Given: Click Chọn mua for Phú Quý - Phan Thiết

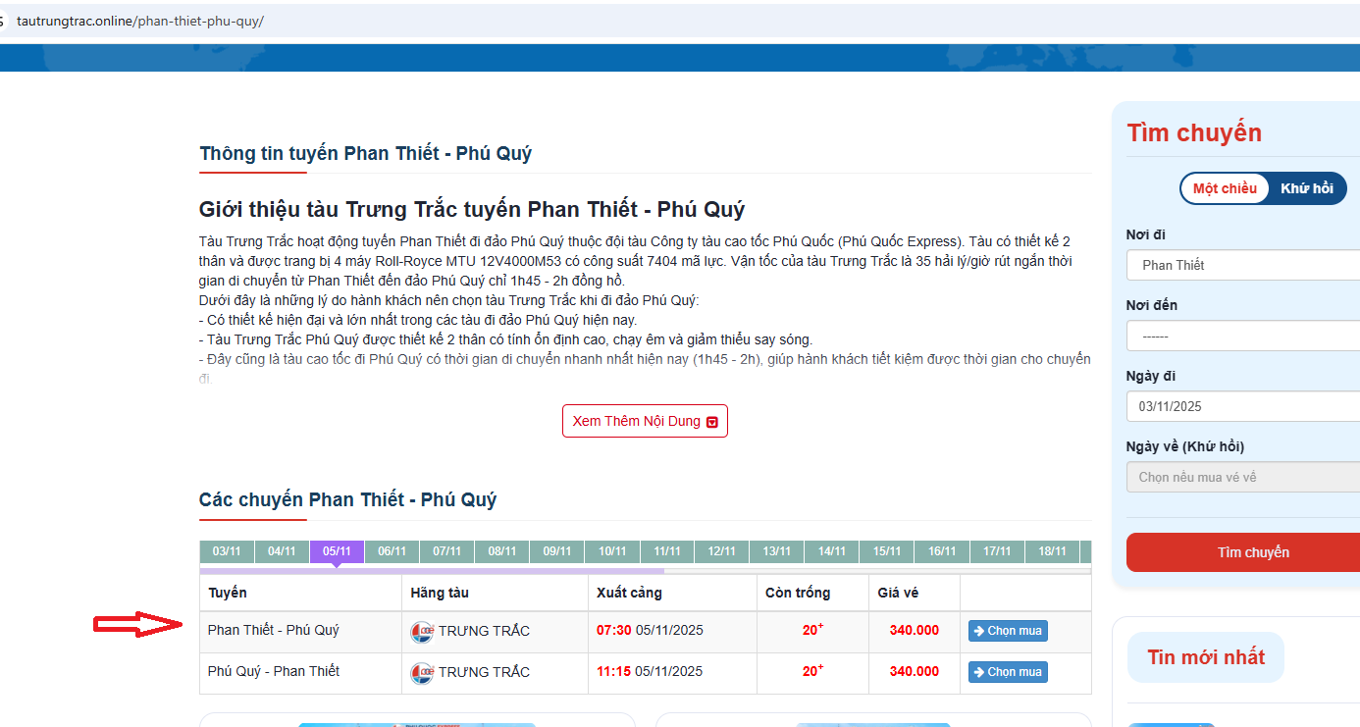Looking at the screenshot, I should coord(1008,672).
